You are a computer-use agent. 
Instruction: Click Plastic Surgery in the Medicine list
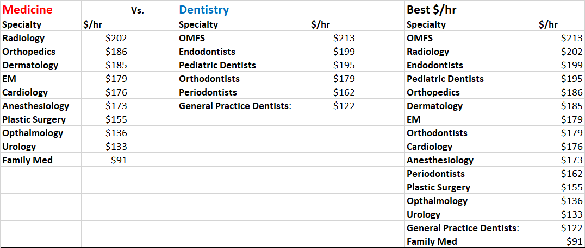point(34,119)
